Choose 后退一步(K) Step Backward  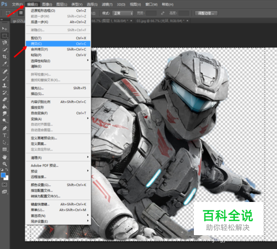click(x=58, y=22)
